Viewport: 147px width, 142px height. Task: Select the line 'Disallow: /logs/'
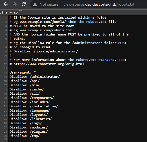(x=26, y=123)
